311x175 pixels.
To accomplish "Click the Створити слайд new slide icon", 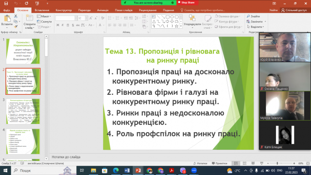I will coord(29,18).
